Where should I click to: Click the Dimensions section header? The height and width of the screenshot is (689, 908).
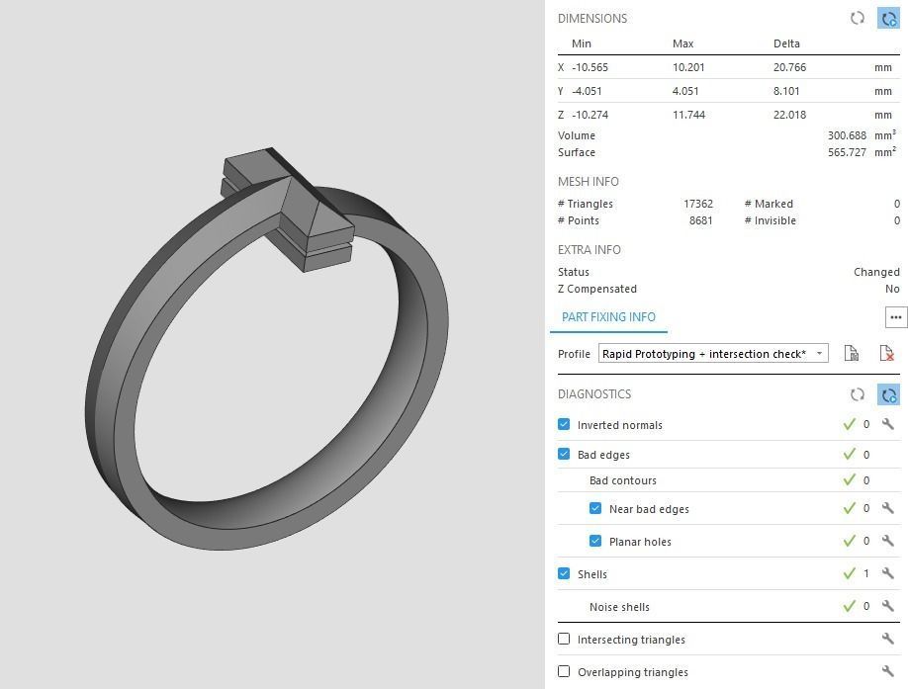[x=592, y=19]
